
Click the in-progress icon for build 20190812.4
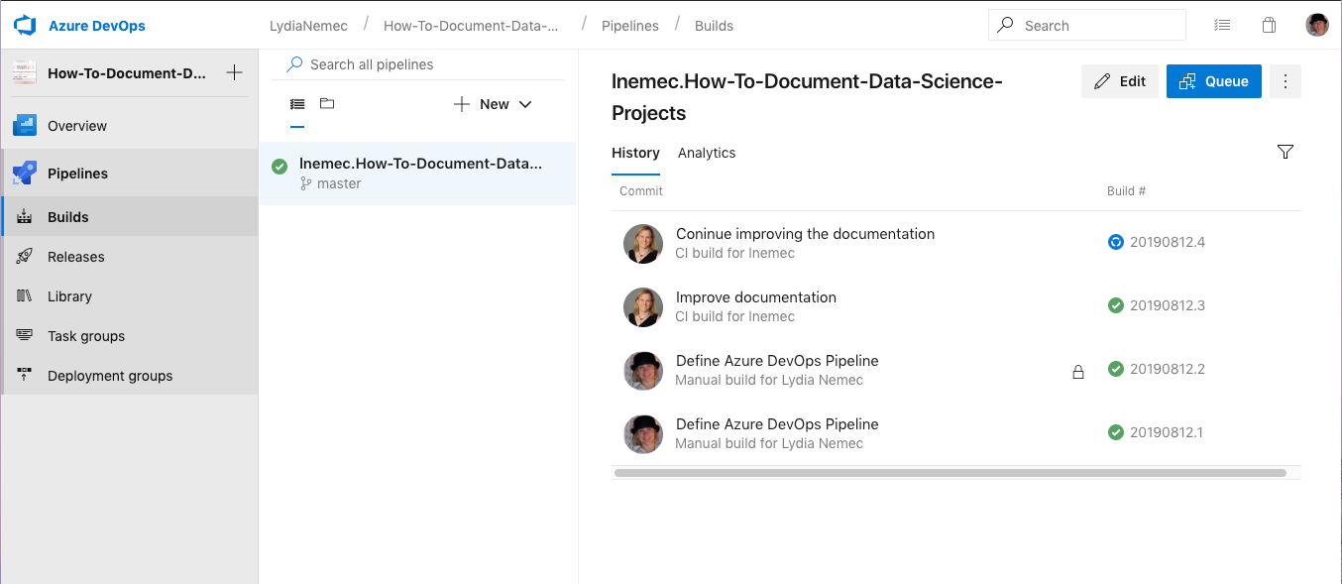point(1116,241)
